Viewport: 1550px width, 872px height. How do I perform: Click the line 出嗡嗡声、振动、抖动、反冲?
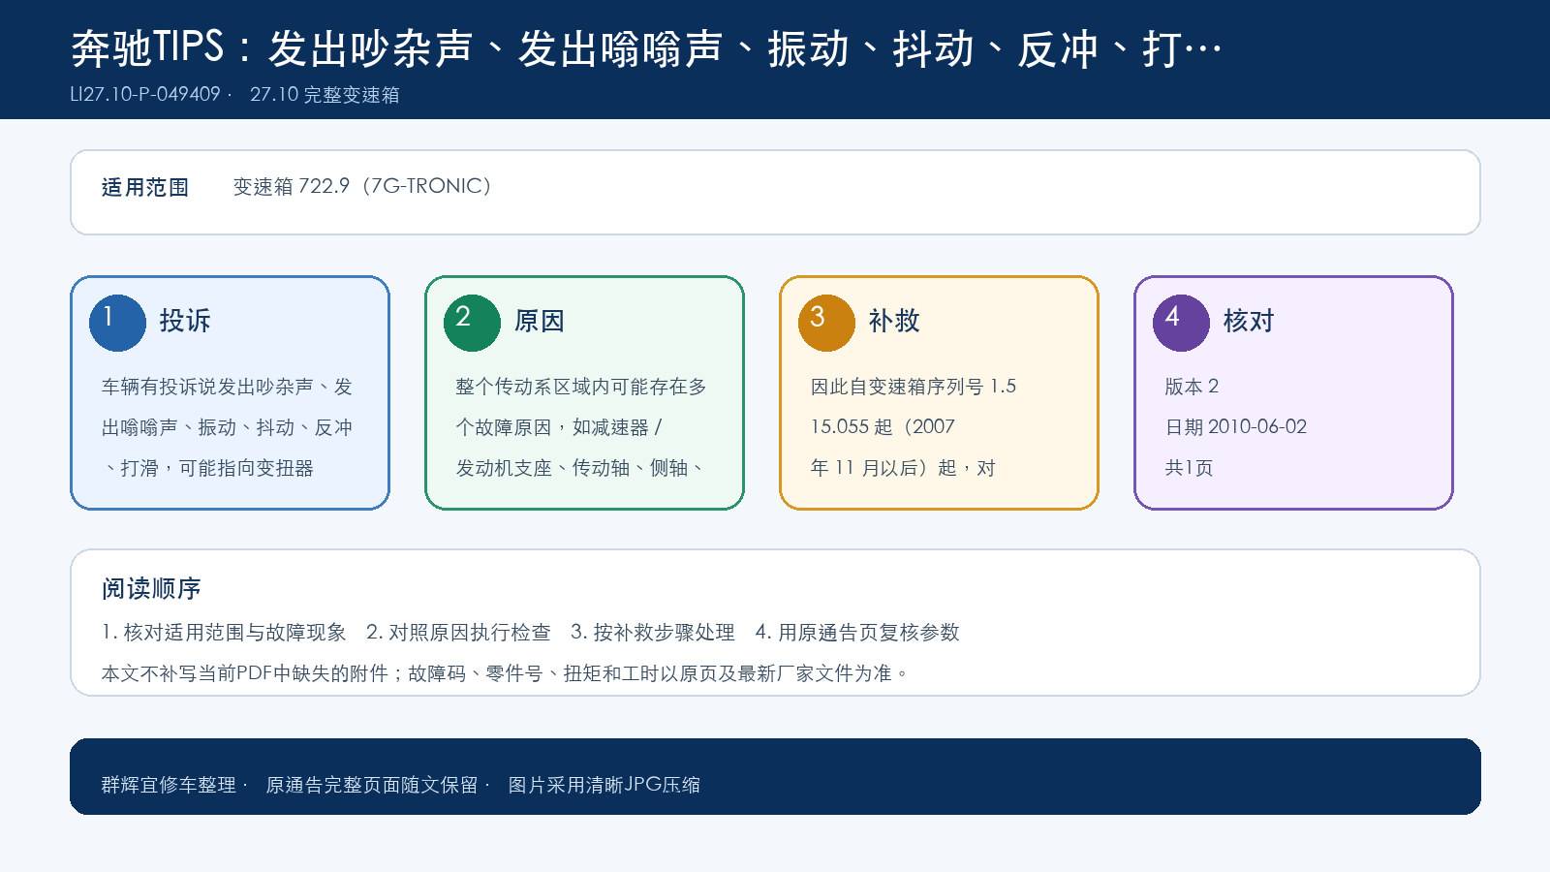click(227, 427)
